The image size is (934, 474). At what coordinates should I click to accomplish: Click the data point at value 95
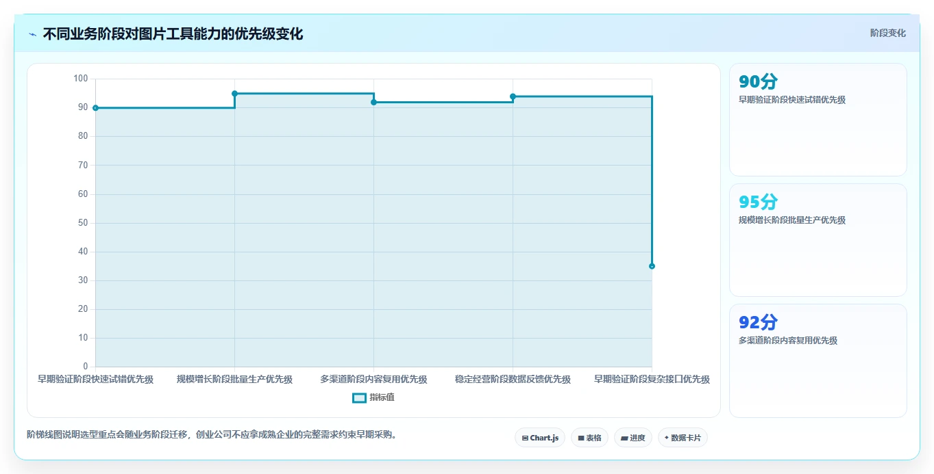[234, 94]
